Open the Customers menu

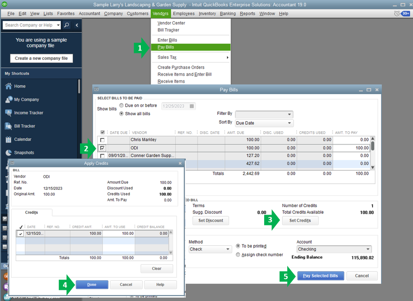click(138, 13)
